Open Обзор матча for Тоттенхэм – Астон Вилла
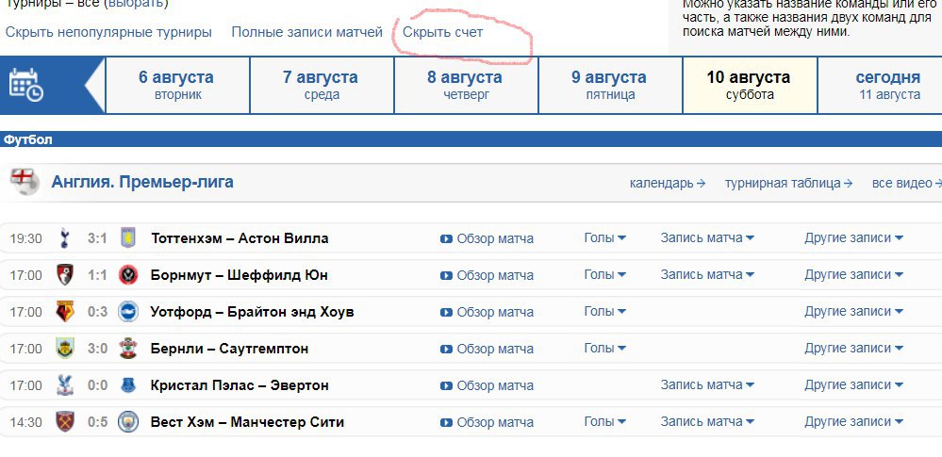Viewport: 942px width, 457px height. 495,239
